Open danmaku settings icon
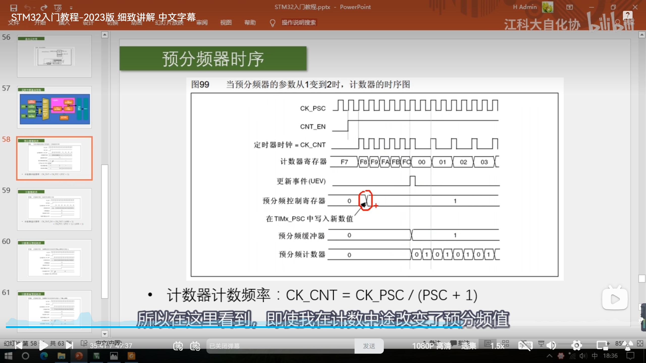646x363 pixels. pyautogui.click(x=195, y=346)
